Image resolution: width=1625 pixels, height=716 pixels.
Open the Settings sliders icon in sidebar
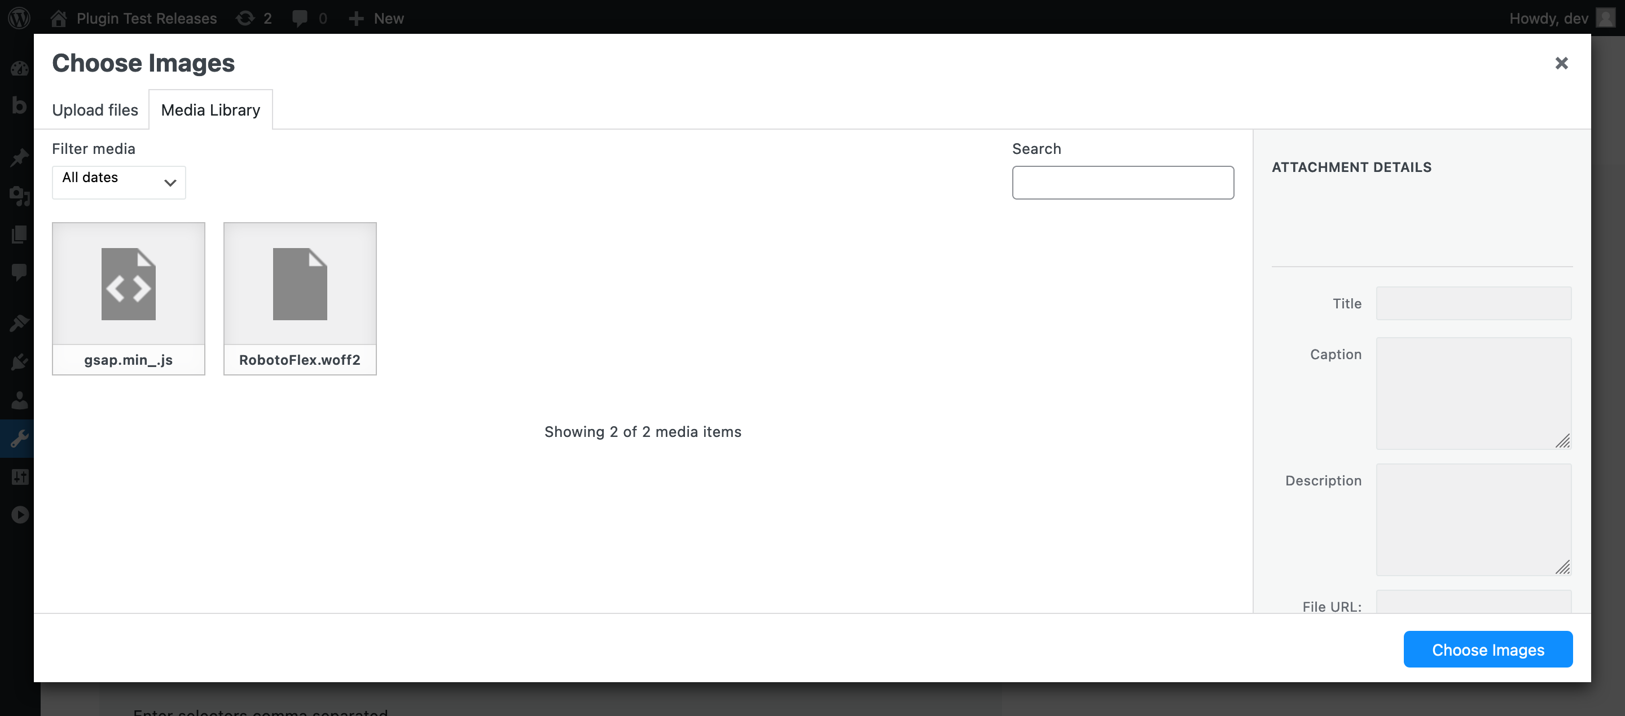tap(20, 476)
